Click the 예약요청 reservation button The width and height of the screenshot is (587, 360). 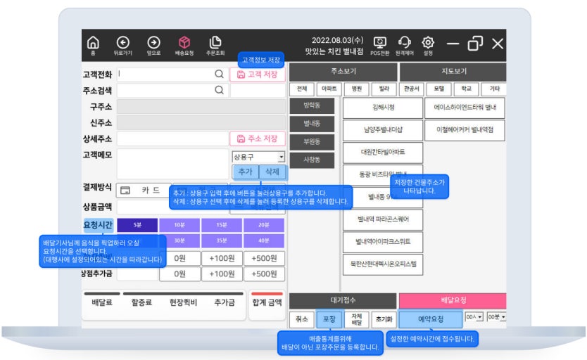(431, 319)
